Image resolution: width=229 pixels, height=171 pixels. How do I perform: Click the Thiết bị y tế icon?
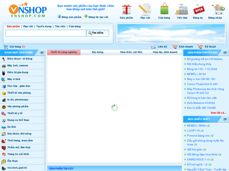point(4,114)
